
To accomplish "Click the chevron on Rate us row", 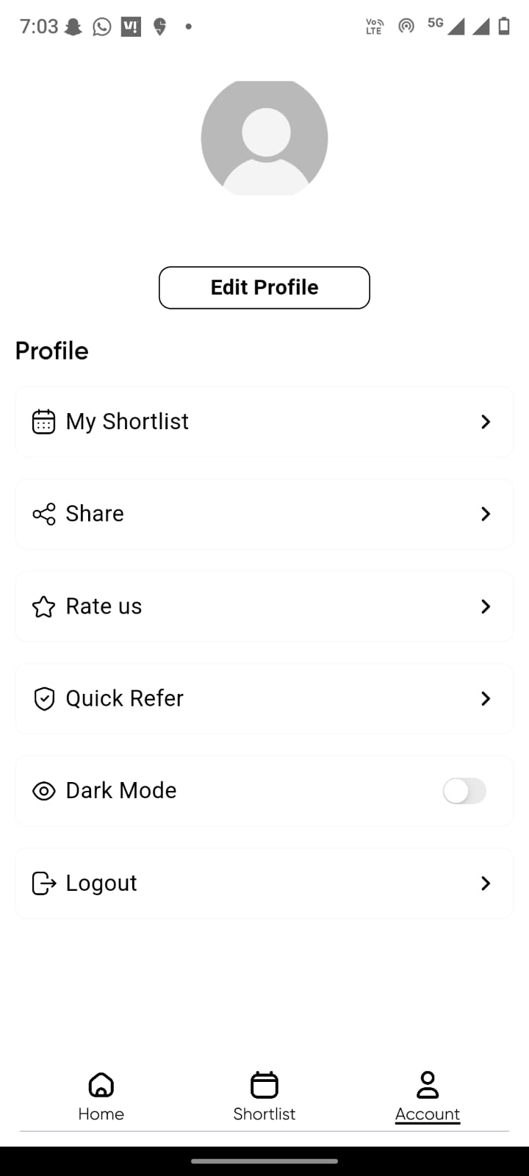I will click(486, 606).
